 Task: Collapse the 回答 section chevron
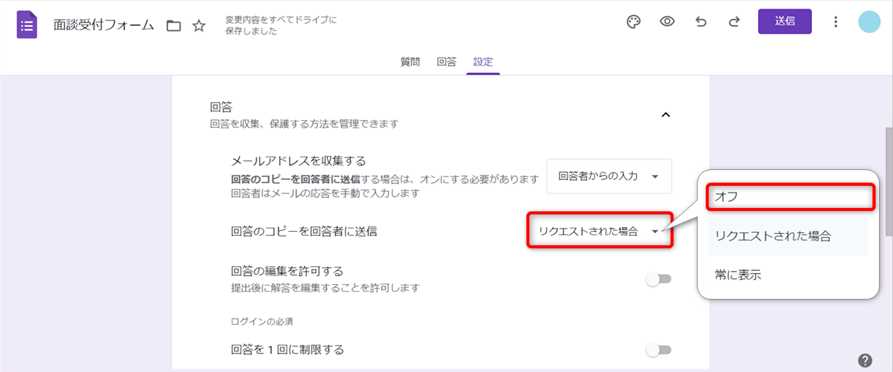[665, 115]
